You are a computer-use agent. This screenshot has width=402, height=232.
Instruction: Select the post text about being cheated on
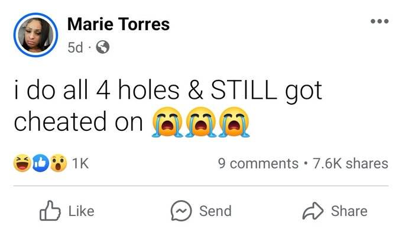pyautogui.click(x=168, y=106)
